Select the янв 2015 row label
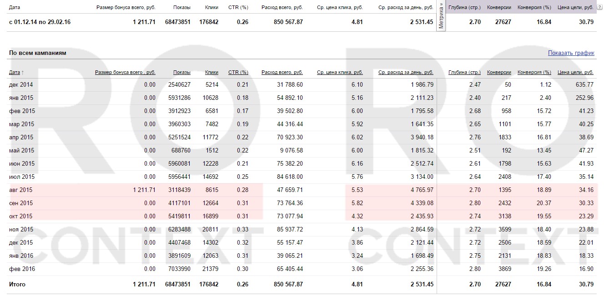Screen dimensions: 609x300 coord(21,98)
